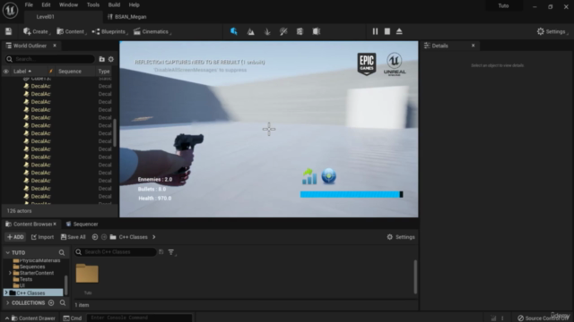
Task: Open Content Browser Settings
Action: pyautogui.click(x=401, y=237)
